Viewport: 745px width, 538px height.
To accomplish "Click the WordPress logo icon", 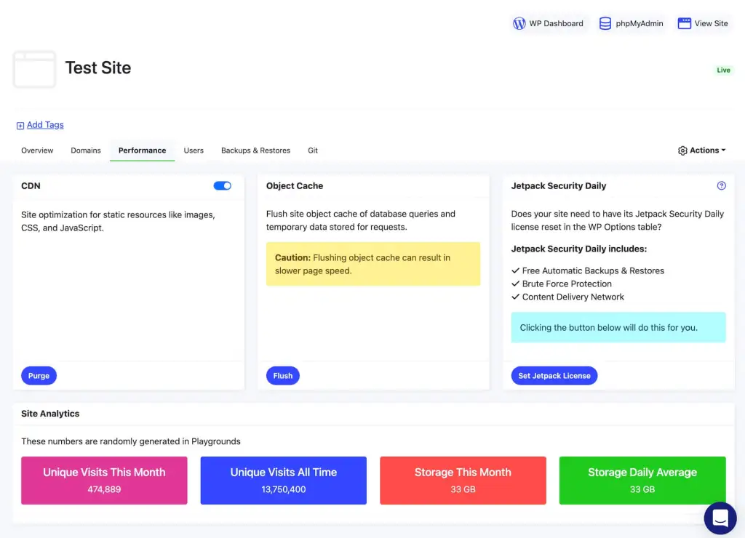I will tap(519, 23).
